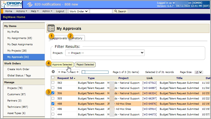Check the box for request 546
Screen dimensions: 211x119
[x=53, y=88]
